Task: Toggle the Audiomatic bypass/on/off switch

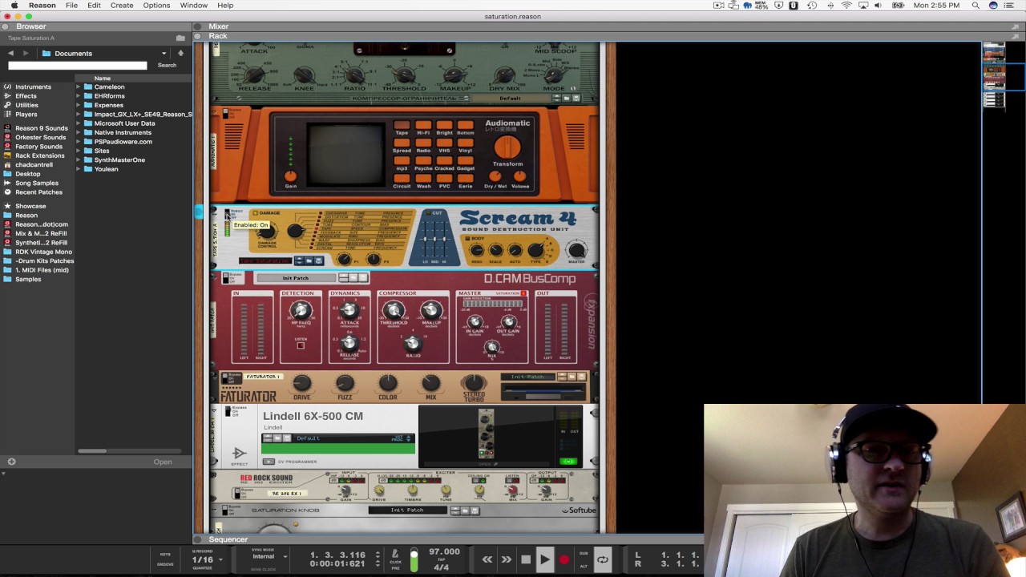Action: (226, 112)
